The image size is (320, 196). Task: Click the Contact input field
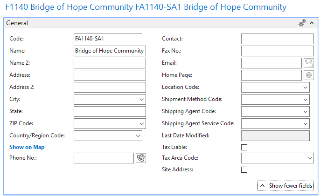click(x=277, y=39)
